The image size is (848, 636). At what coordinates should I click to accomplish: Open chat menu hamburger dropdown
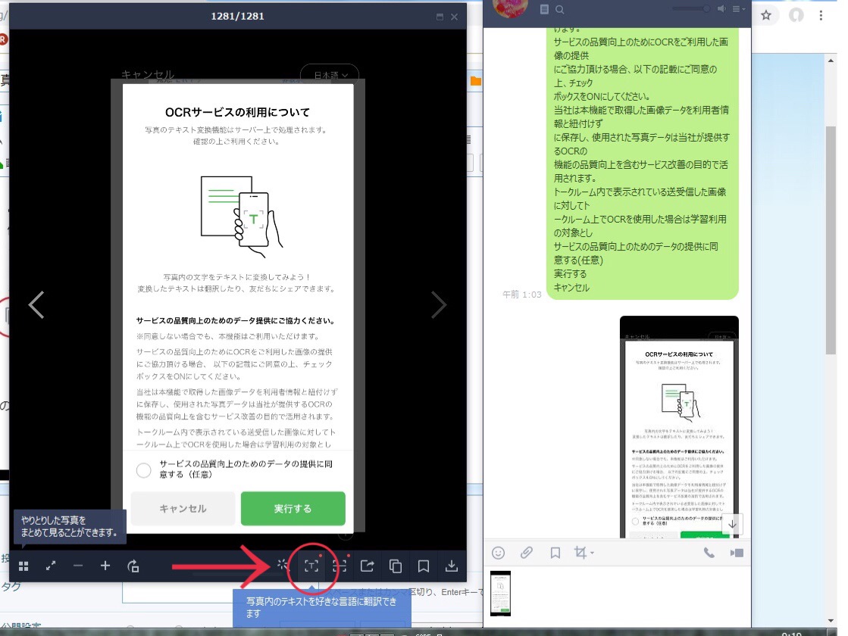[x=739, y=8]
